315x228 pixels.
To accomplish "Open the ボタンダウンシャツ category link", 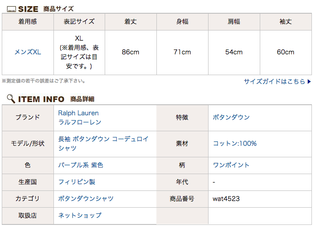I will 86,199.
